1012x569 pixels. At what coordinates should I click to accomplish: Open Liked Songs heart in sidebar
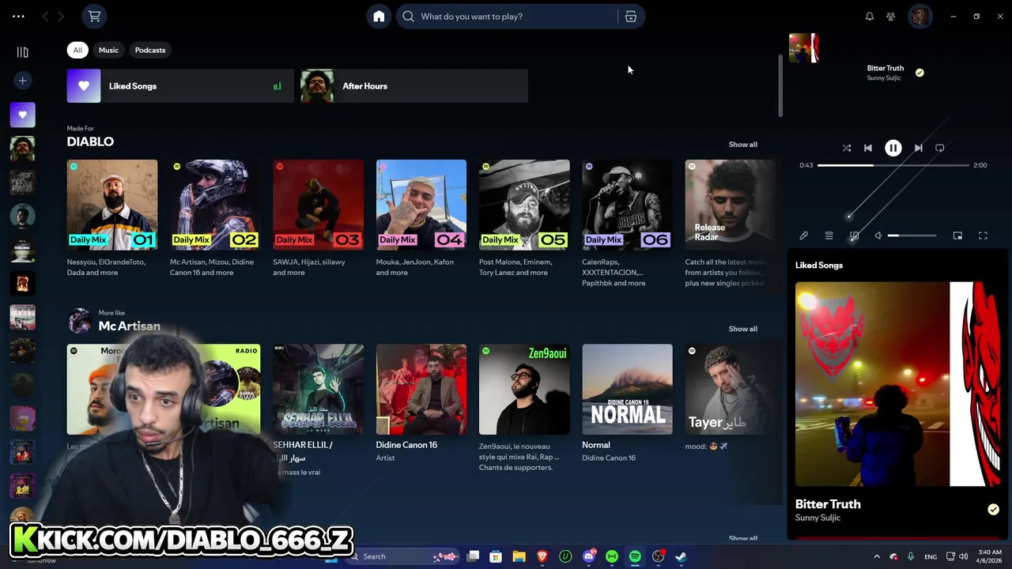point(22,115)
